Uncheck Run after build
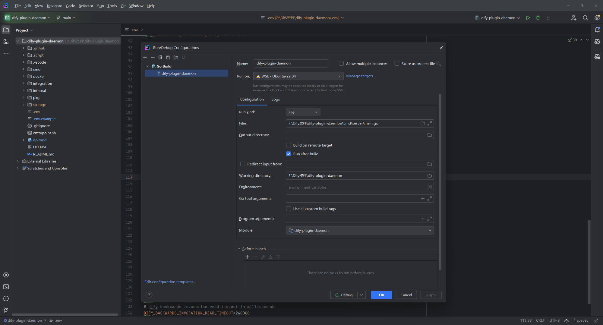This screenshot has height=325, width=603. pyautogui.click(x=289, y=154)
